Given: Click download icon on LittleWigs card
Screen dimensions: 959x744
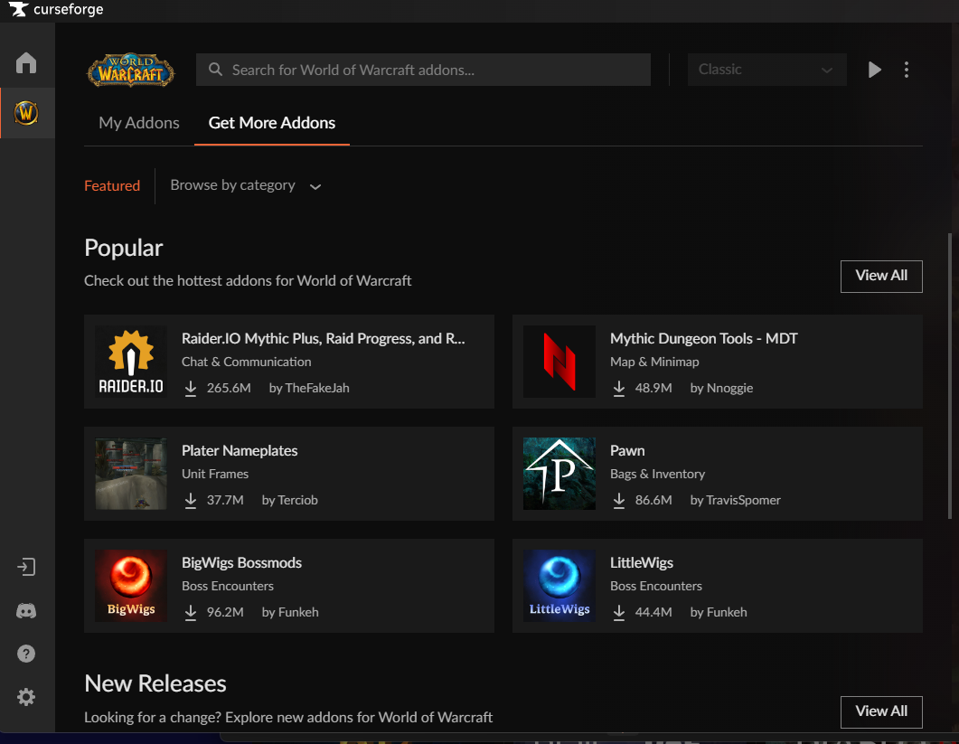Looking at the screenshot, I should point(619,612).
